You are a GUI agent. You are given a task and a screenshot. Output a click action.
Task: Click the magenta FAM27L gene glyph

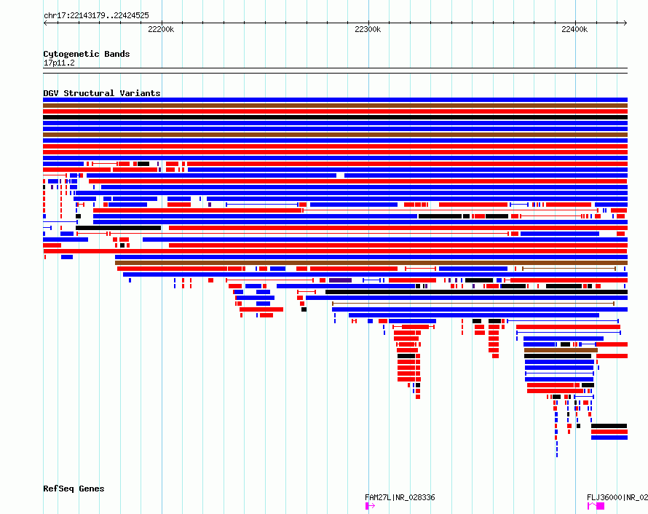coord(370,506)
